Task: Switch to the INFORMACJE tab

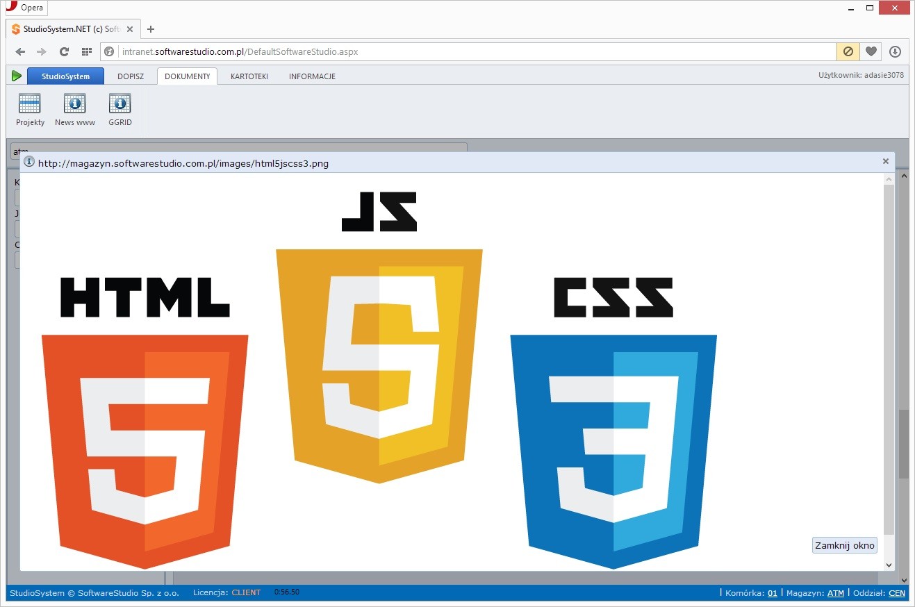Action: 312,76
